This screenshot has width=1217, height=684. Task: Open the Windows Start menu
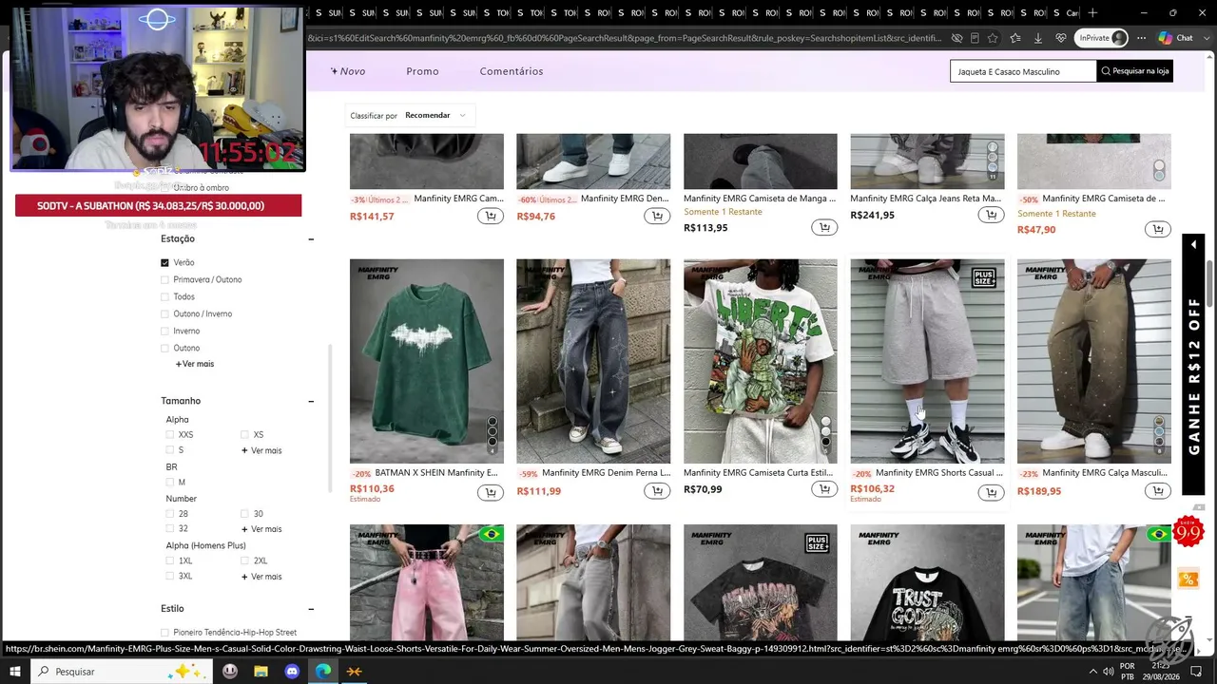(x=15, y=672)
